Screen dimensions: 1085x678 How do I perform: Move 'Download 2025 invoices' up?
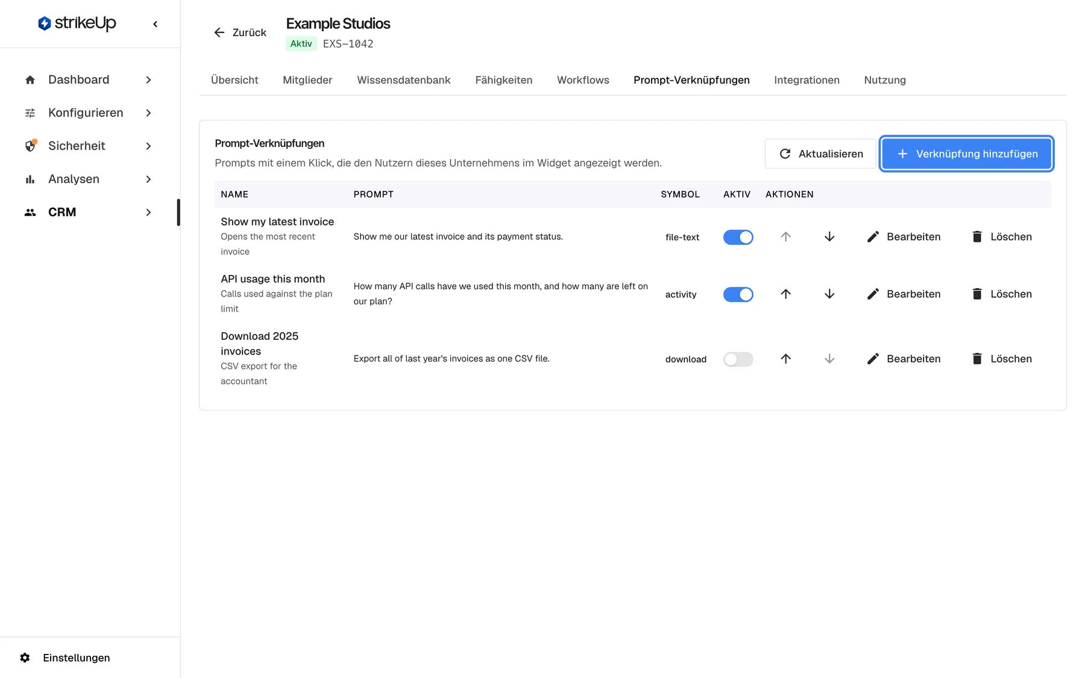pyautogui.click(x=785, y=359)
